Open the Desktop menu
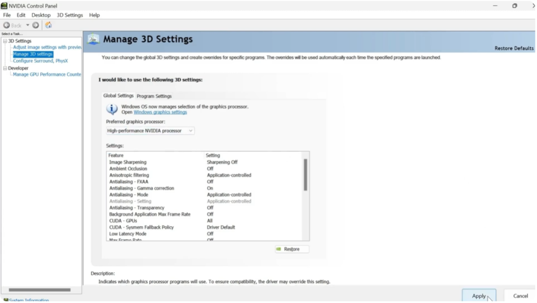Screen dimensions: 537x303 40,15
